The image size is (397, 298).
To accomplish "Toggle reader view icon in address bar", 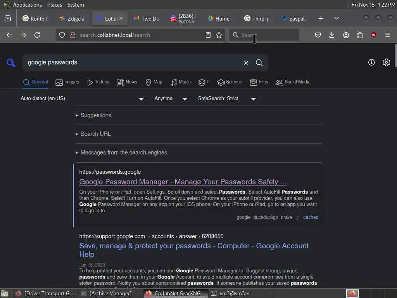I will point(208,35).
